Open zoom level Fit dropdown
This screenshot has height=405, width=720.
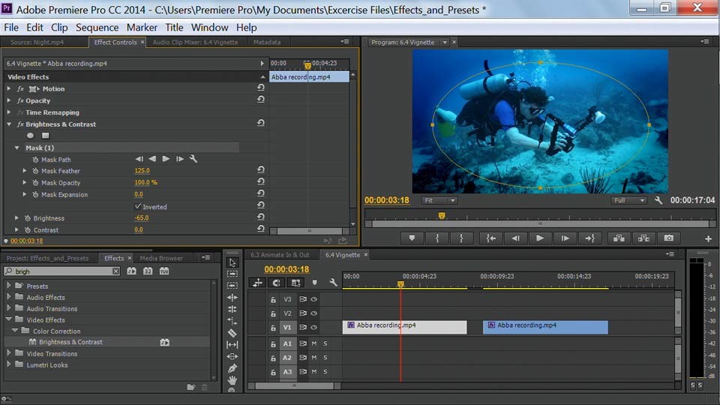pyautogui.click(x=439, y=200)
